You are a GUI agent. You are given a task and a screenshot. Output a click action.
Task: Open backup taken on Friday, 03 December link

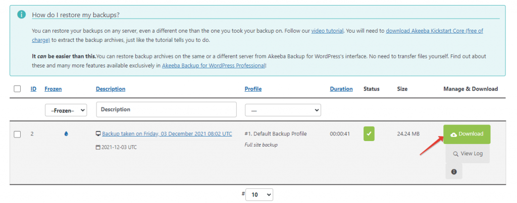(167, 134)
